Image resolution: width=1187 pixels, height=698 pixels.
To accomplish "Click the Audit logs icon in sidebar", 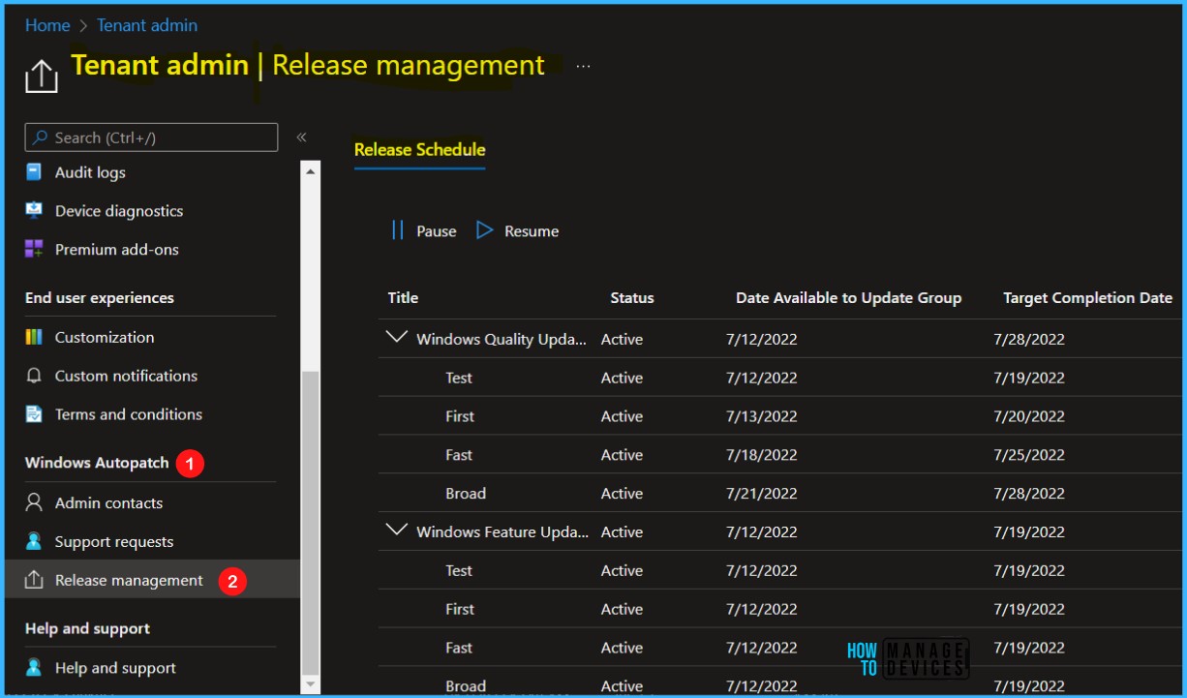I will tap(34, 172).
